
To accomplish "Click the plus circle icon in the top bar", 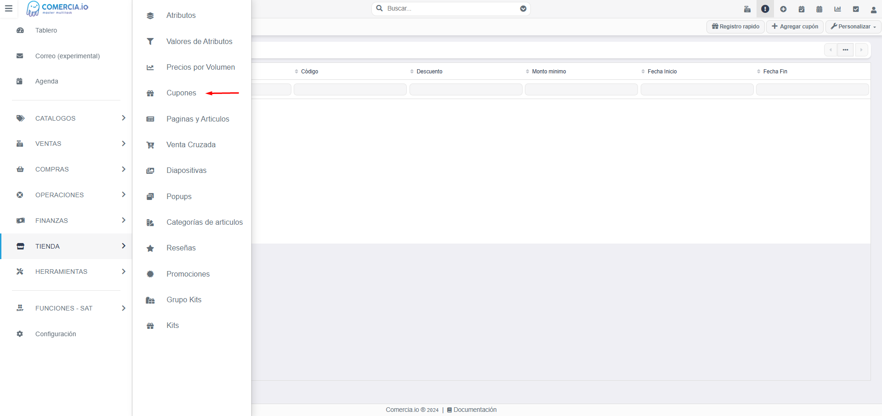I will [x=783, y=9].
